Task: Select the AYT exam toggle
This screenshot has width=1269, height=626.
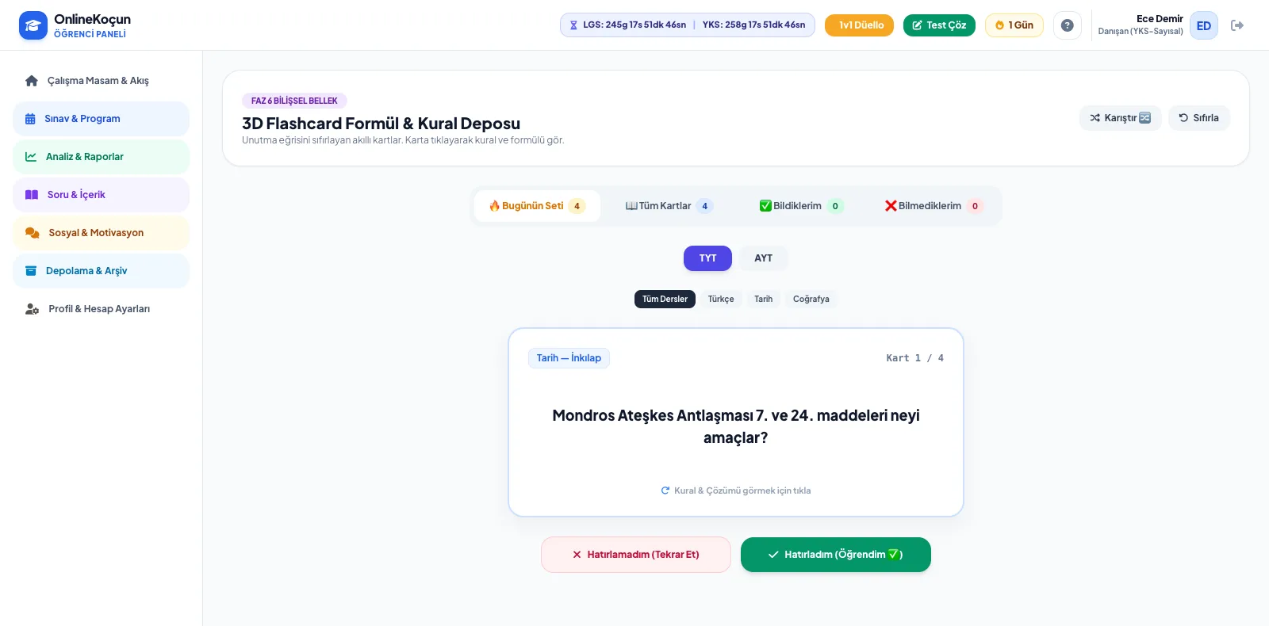Action: (x=763, y=258)
